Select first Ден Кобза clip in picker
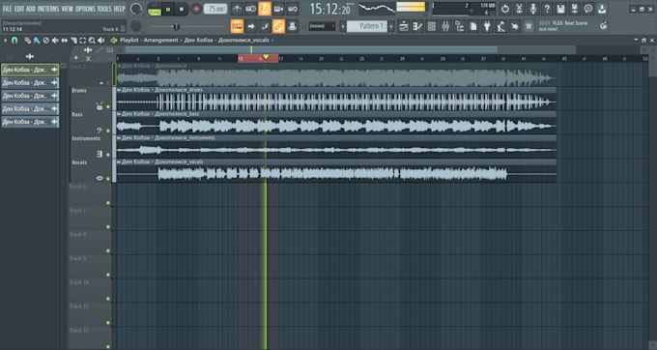657x350 pixels. [x=30, y=70]
